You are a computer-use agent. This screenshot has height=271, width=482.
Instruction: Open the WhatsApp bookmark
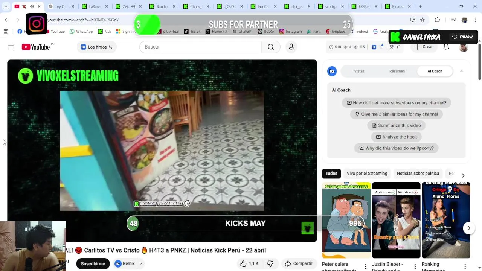point(81,32)
